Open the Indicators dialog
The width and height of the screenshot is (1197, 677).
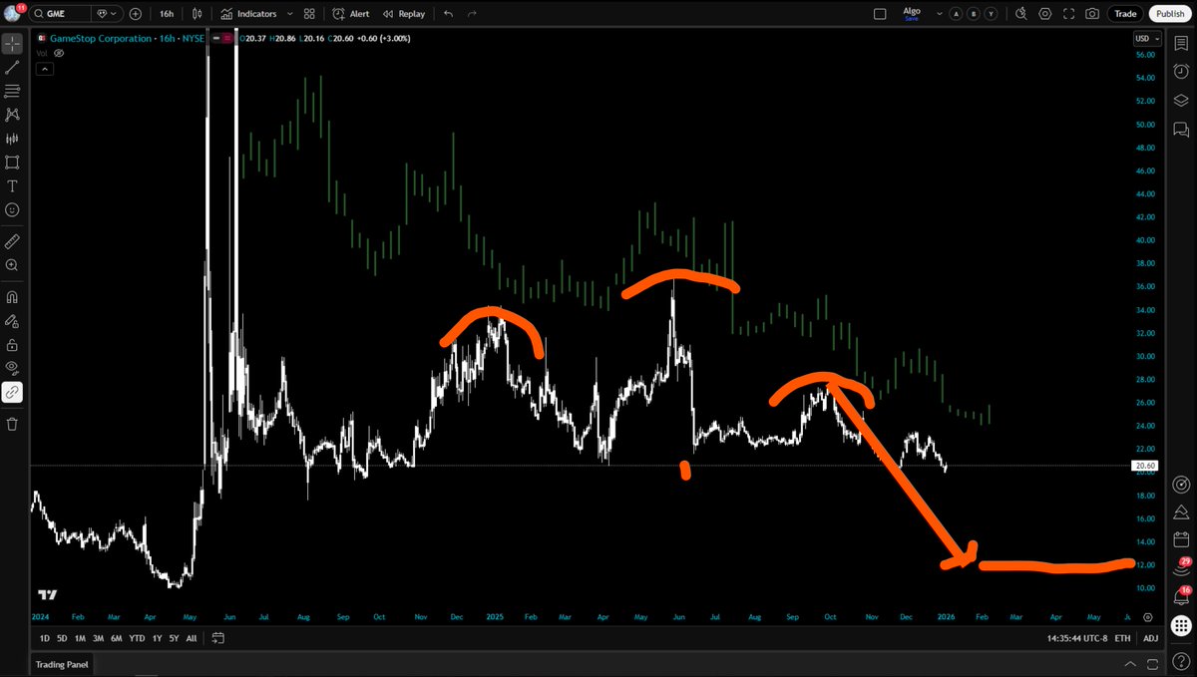(x=248, y=14)
